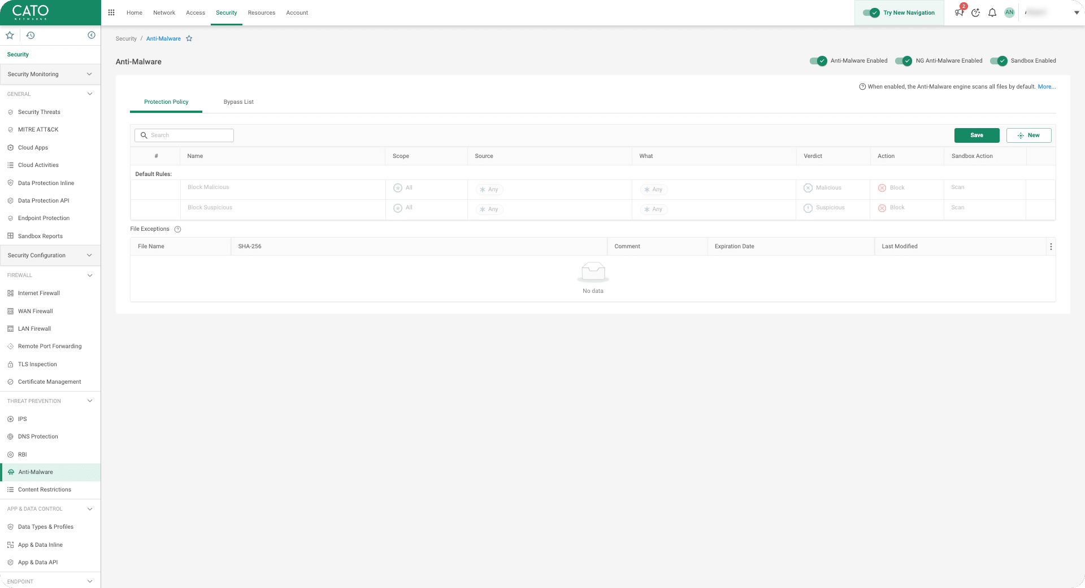The width and height of the screenshot is (1085, 588).
Task: Open the account dropdown arrow
Action: pos(1077,12)
